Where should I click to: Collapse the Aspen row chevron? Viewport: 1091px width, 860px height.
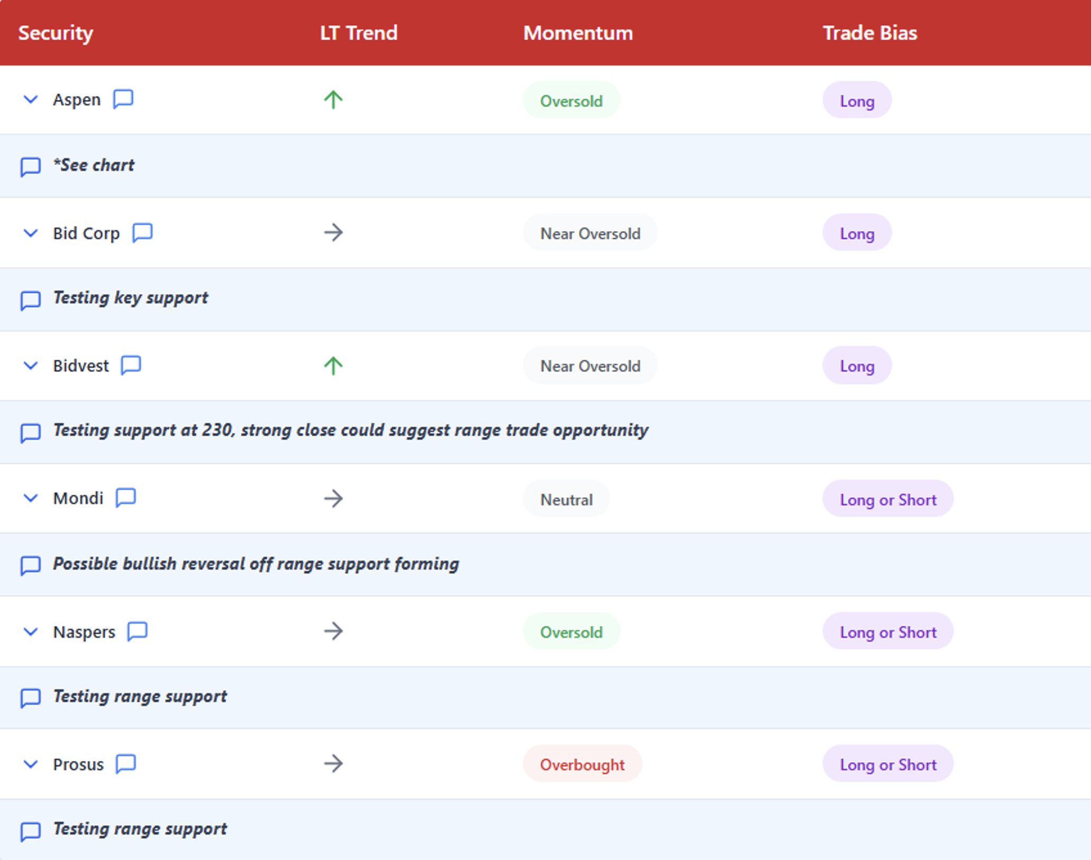click(x=31, y=99)
